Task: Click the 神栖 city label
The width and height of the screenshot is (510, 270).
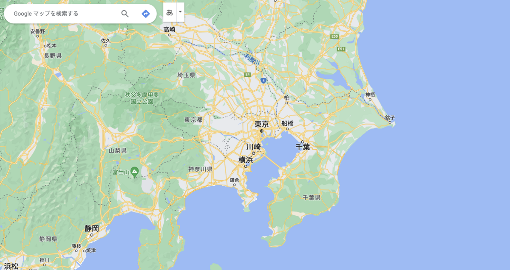Action: coord(370,95)
